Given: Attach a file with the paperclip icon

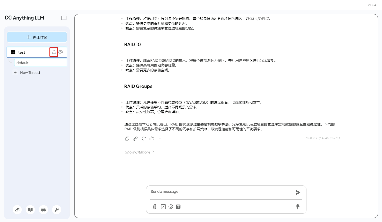Looking at the screenshot, I should [x=155, y=207].
